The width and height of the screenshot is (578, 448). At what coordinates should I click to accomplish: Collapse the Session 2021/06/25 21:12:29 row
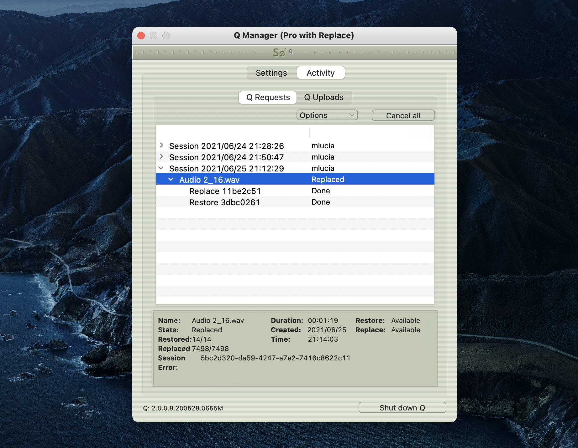[x=161, y=168]
